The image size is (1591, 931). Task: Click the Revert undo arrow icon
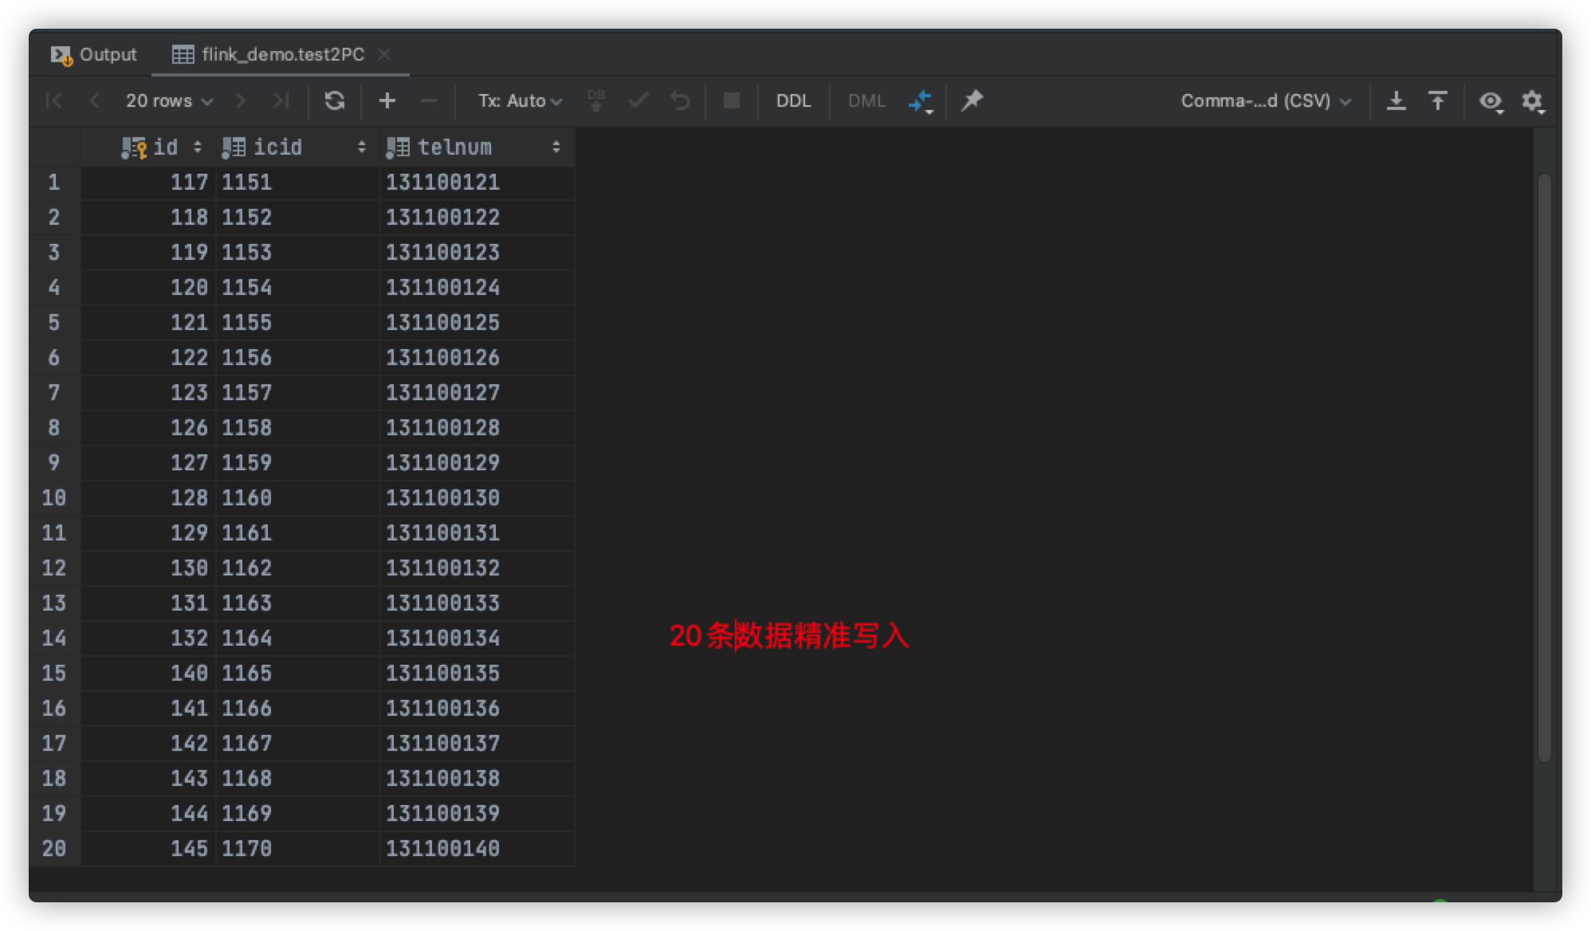[680, 100]
